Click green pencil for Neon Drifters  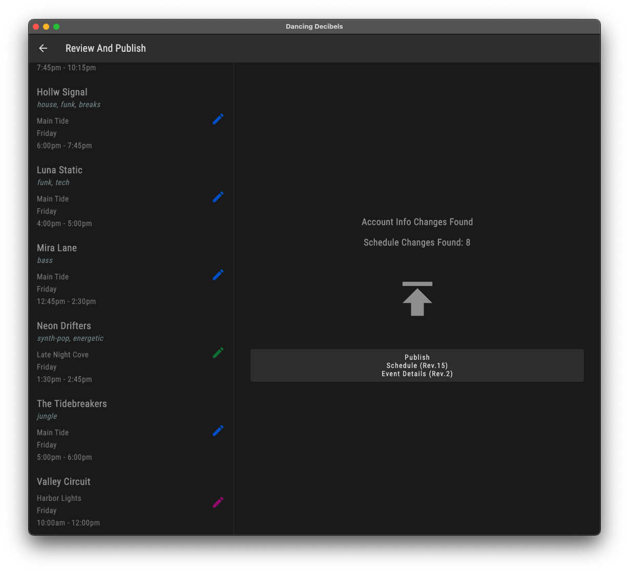[218, 353]
